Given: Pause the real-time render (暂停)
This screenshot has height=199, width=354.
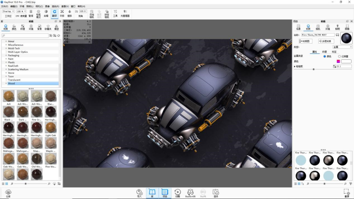Looking at the screenshot, I should click(31, 13).
